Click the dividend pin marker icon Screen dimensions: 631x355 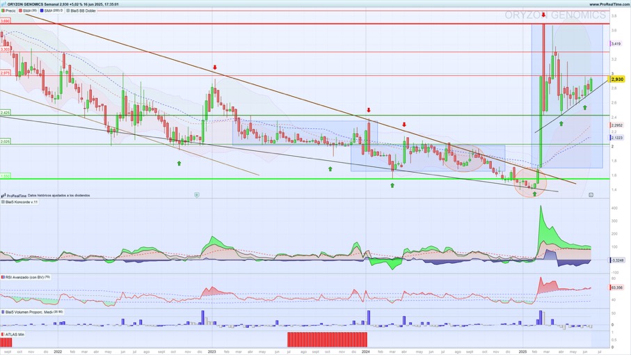(197, 195)
